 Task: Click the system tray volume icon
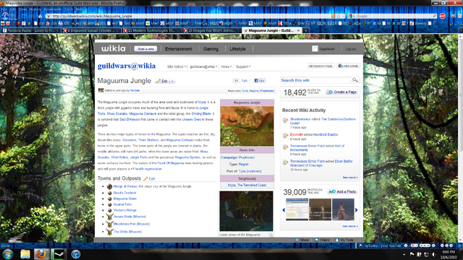click(x=434, y=254)
